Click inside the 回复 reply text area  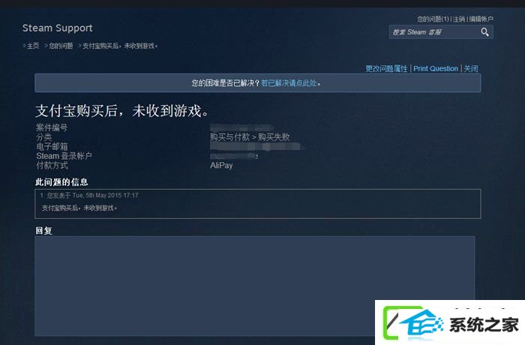(255, 286)
